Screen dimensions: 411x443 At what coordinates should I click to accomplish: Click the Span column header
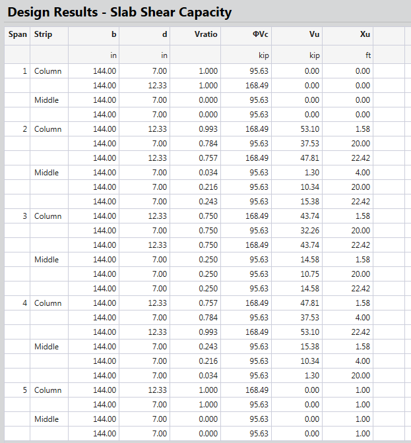coord(17,34)
